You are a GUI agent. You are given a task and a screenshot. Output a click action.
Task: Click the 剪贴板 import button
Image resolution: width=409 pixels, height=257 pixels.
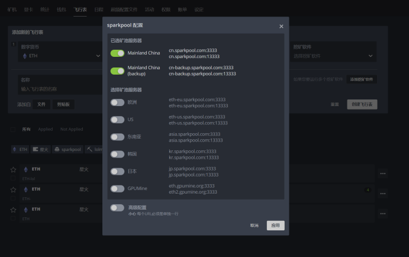click(63, 104)
